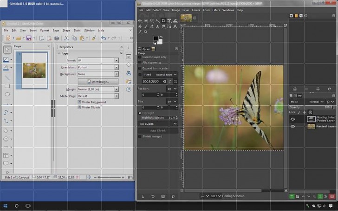Click green new layer icon in GIMP

click(292, 196)
